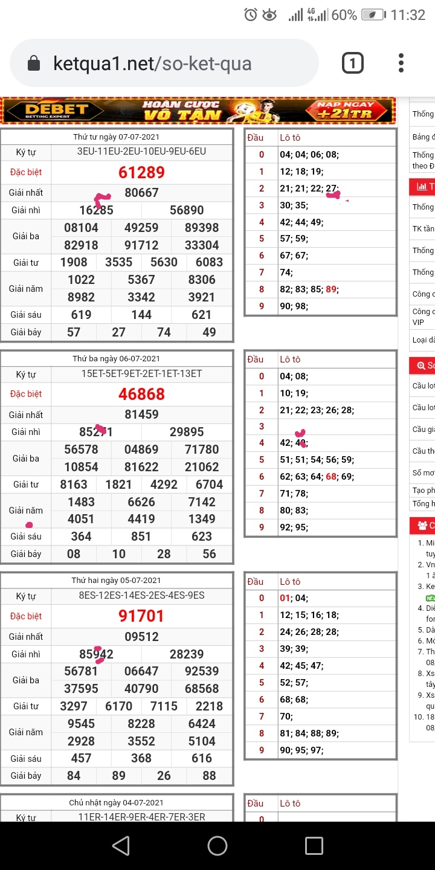Open the 'Loại dầ' sidebar link
The width and height of the screenshot is (435, 870).
click(423, 340)
